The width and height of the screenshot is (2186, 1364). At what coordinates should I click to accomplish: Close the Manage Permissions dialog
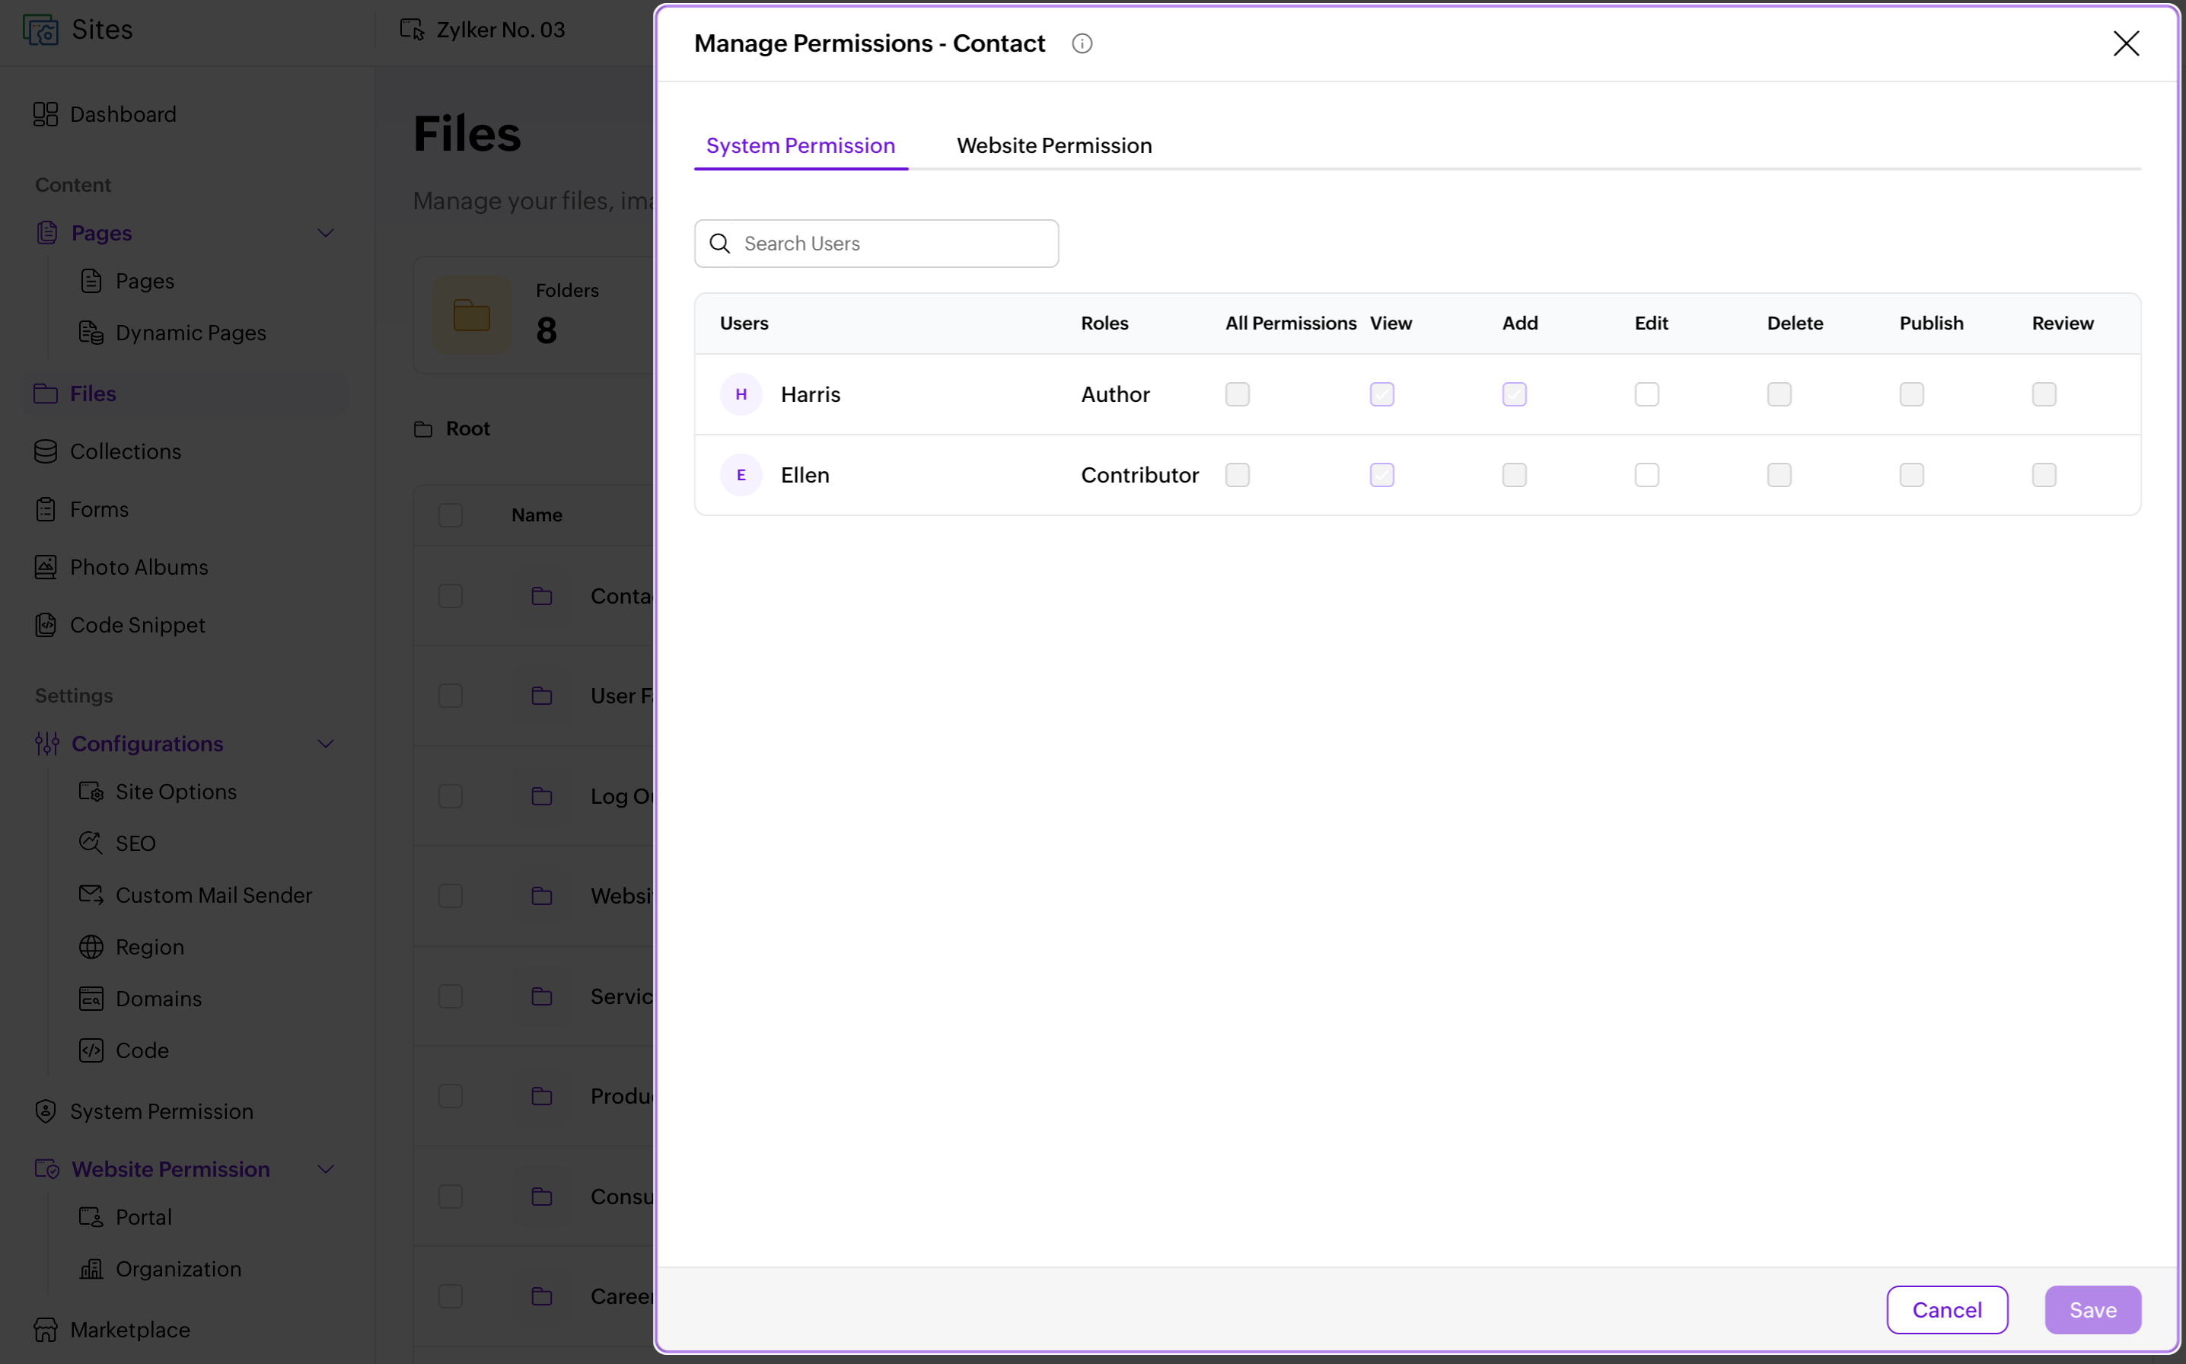click(x=2126, y=43)
